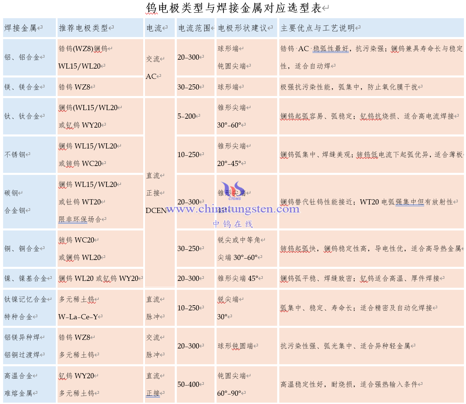The height and width of the screenshot is (404, 466).
Task: Select the 电极形状建议 header cell
Action: click(x=243, y=28)
